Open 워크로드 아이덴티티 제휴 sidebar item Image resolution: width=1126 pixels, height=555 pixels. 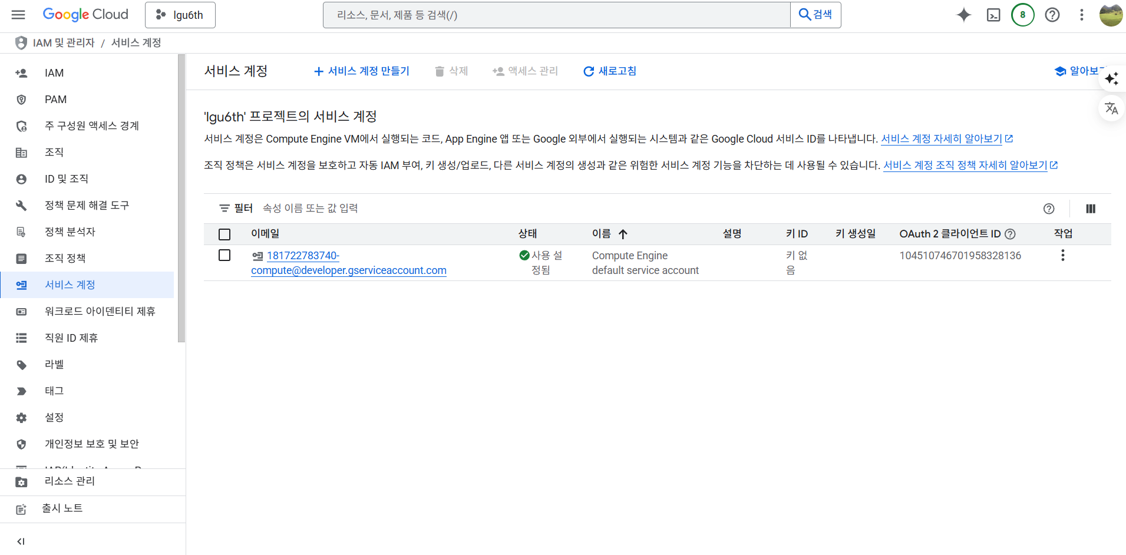(x=87, y=312)
